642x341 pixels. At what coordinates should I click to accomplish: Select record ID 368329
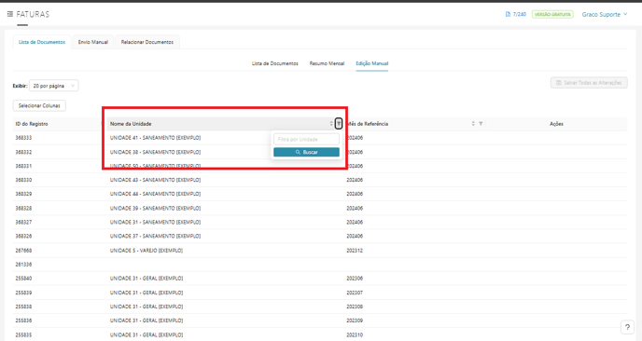[x=23, y=194]
